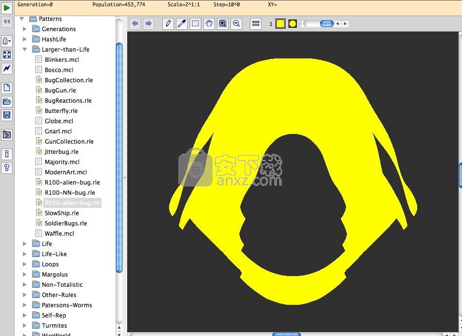Open a pattern file via folder icon
Screen dimensions: 462x336
click(x=7, y=101)
